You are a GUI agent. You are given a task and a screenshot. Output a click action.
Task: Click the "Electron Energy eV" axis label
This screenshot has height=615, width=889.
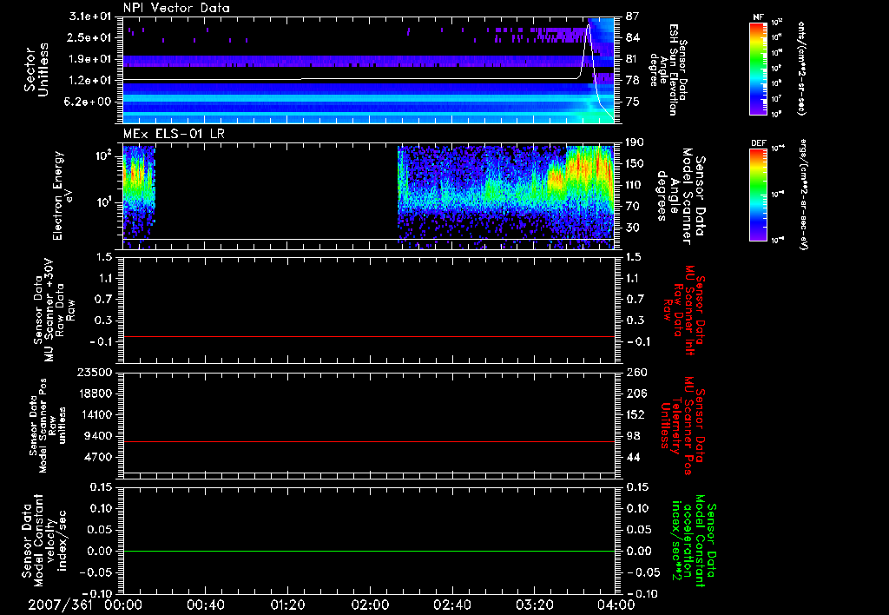coord(63,195)
